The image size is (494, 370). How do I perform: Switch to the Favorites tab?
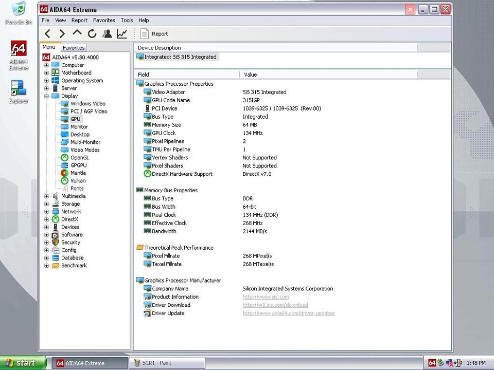[x=74, y=47]
